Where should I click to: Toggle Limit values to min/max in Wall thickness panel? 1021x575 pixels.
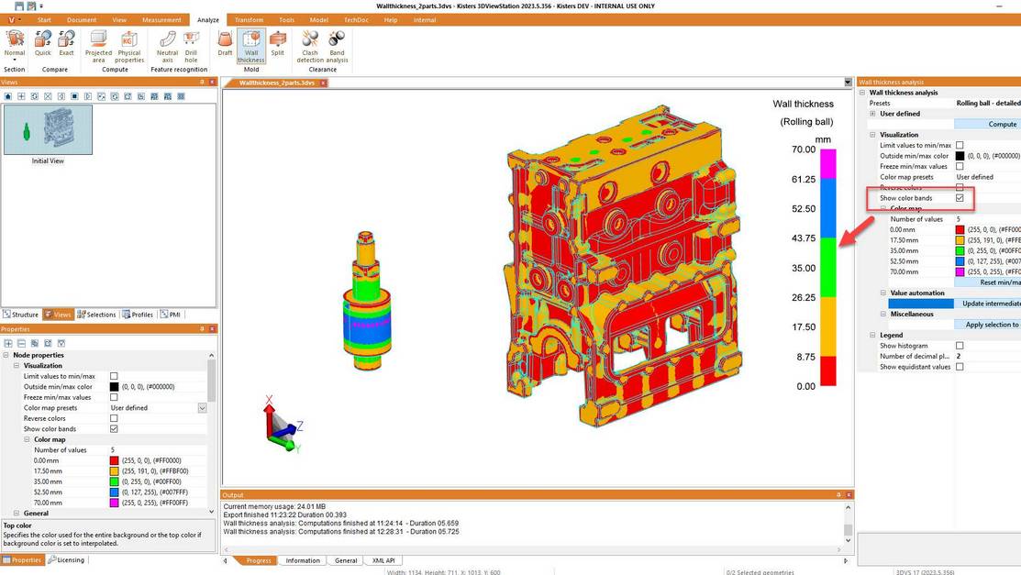click(x=960, y=145)
